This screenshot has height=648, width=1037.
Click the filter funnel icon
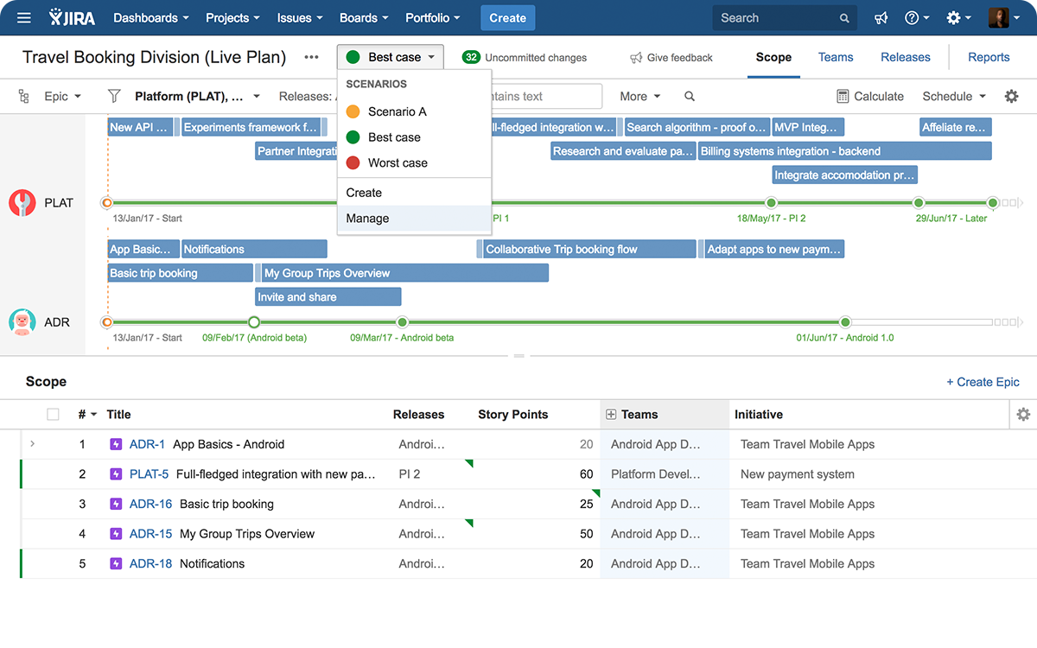click(113, 96)
